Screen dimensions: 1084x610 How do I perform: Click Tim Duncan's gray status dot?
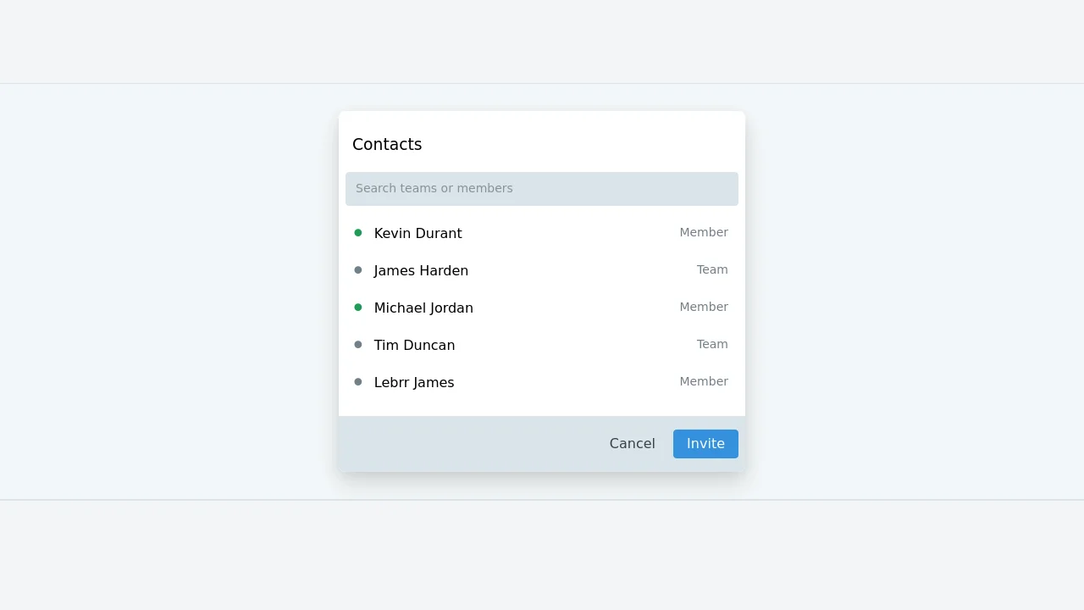[358, 344]
